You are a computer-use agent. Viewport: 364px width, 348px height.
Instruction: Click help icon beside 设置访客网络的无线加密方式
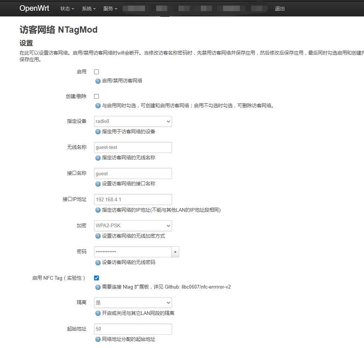click(x=98, y=236)
